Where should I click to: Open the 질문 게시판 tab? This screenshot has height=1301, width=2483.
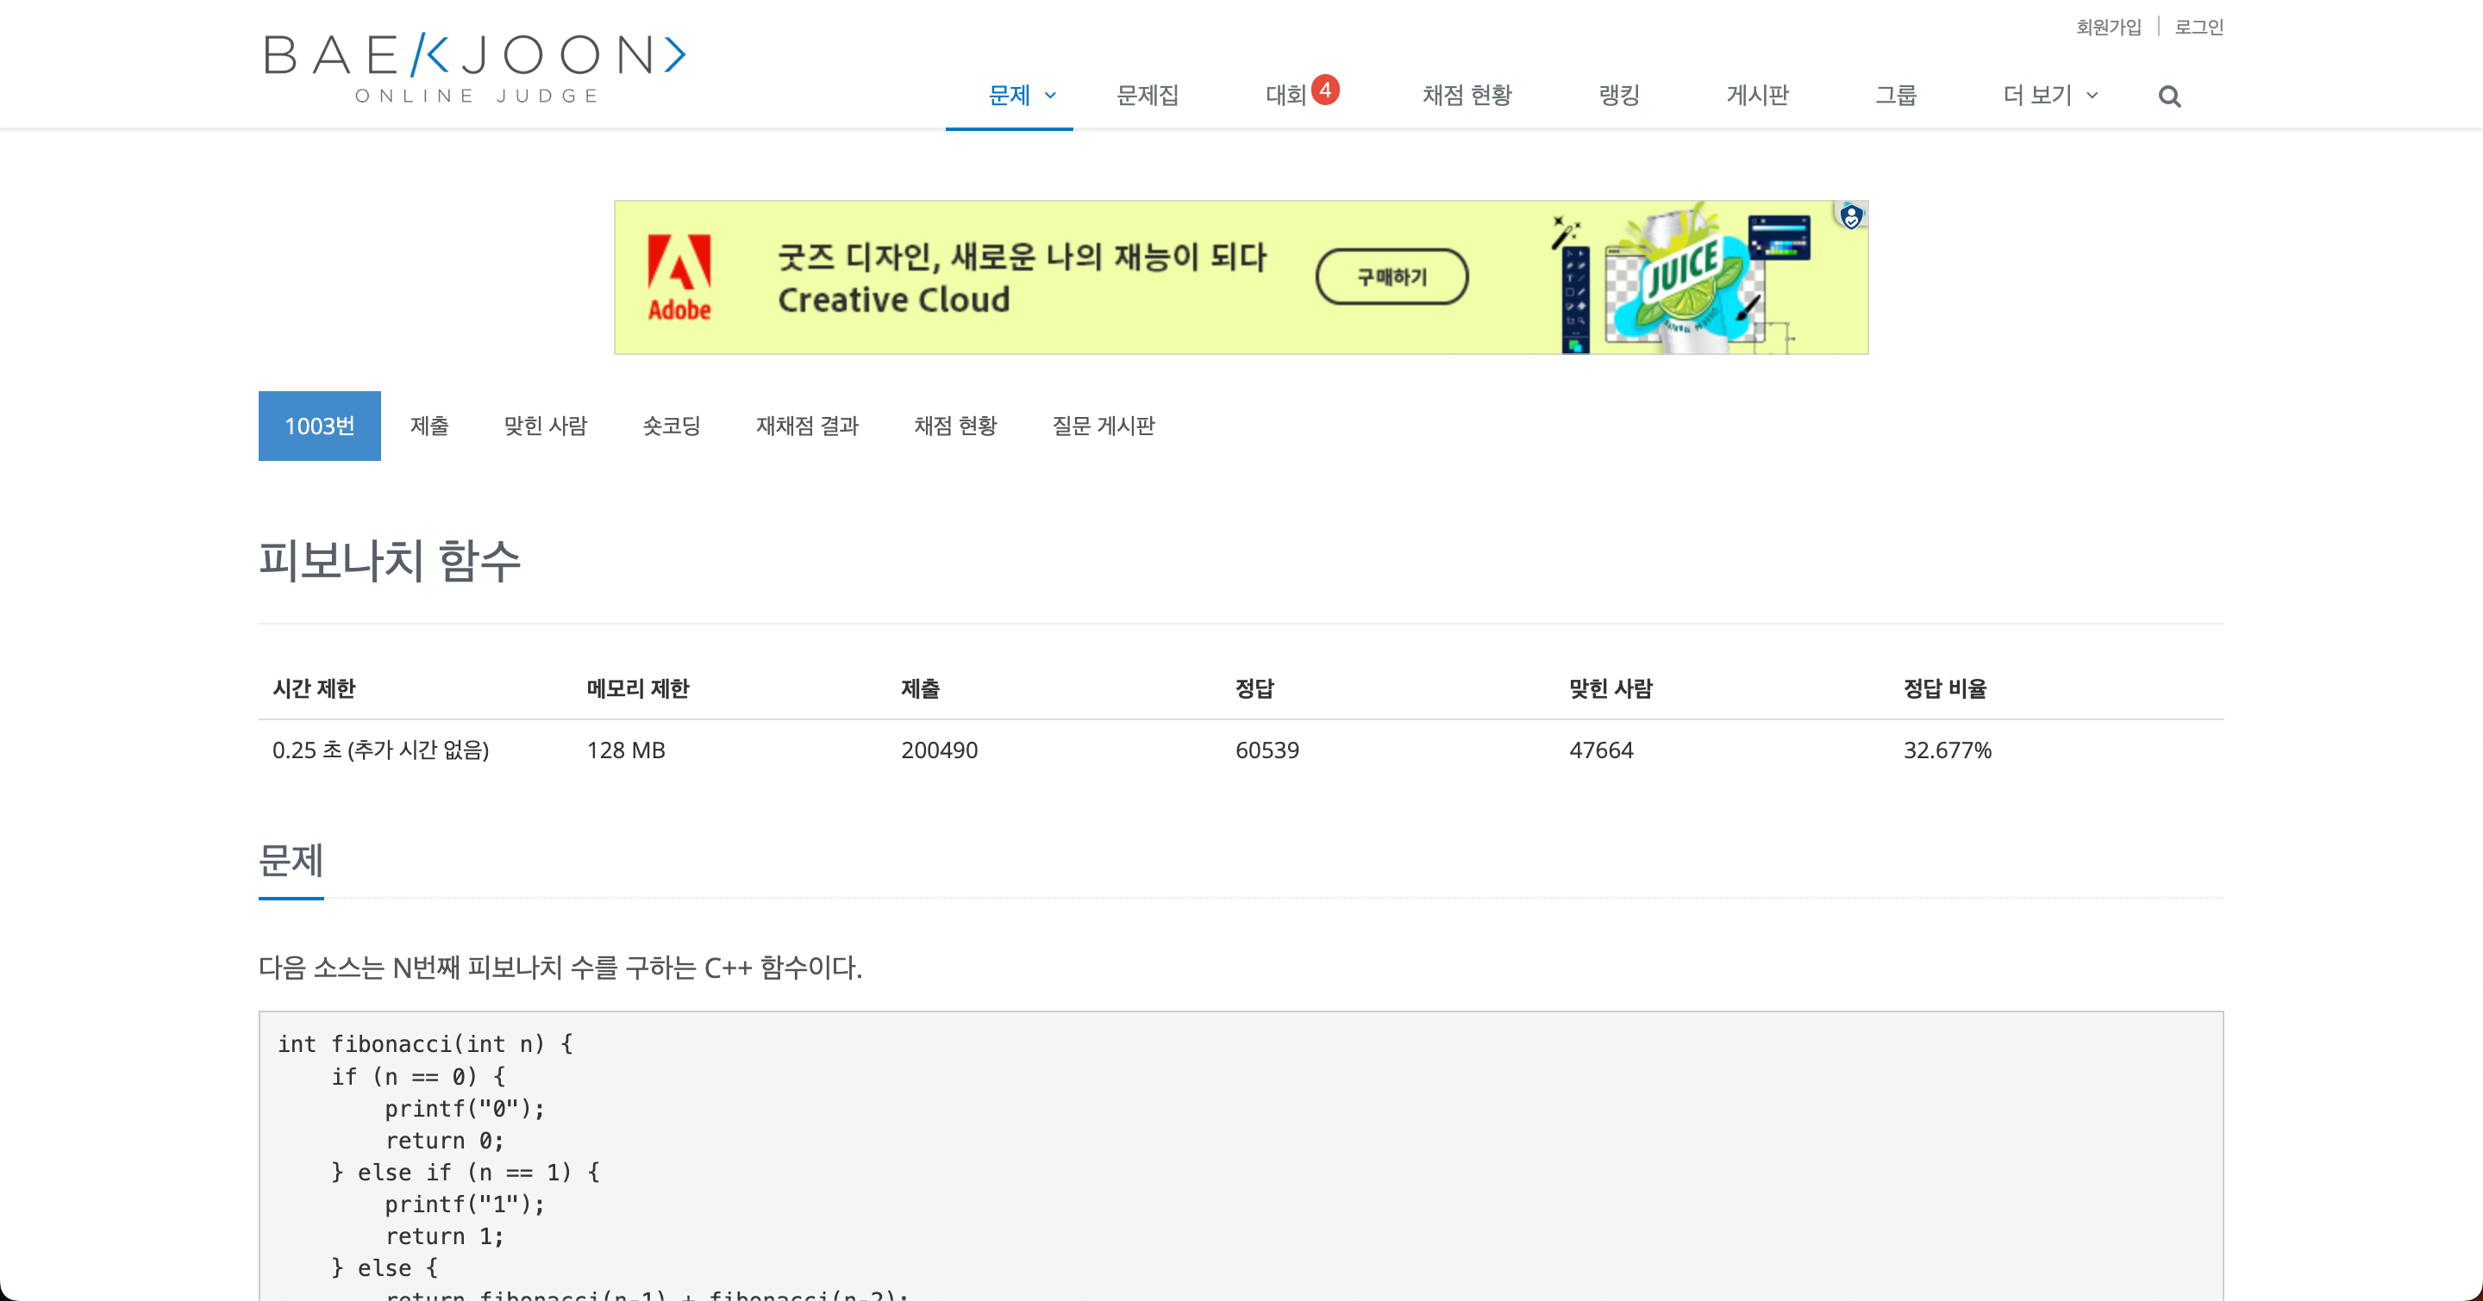[1103, 426]
